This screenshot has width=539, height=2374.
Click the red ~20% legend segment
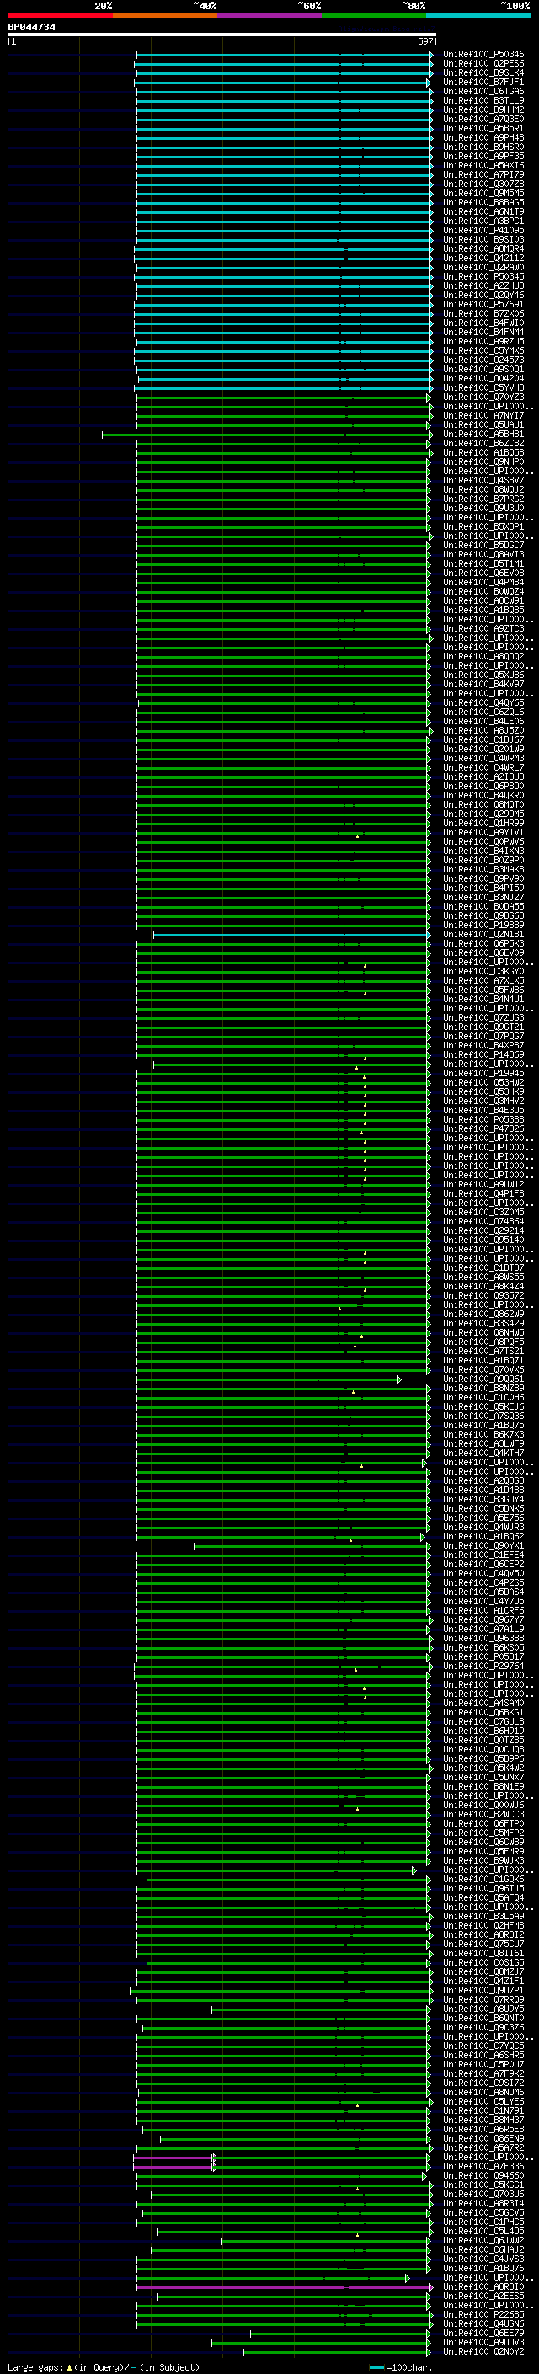(x=60, y=15)
